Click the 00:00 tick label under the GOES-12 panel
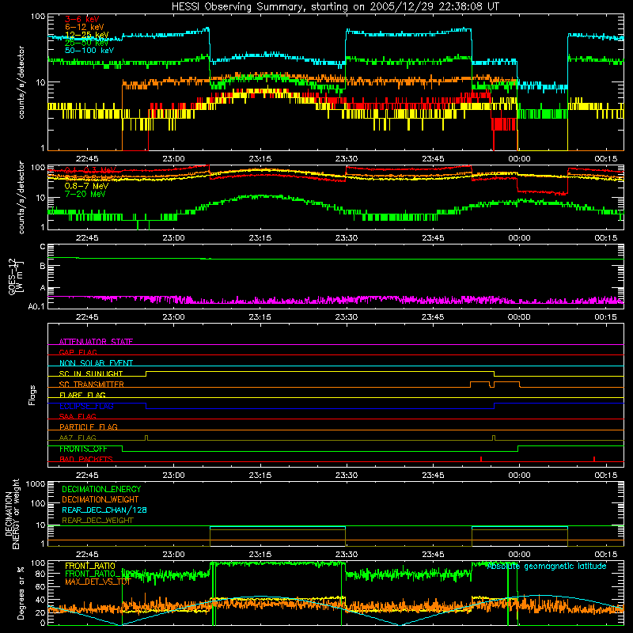The image size is (633, 633). pyautogui.click(x=519, y=317)
